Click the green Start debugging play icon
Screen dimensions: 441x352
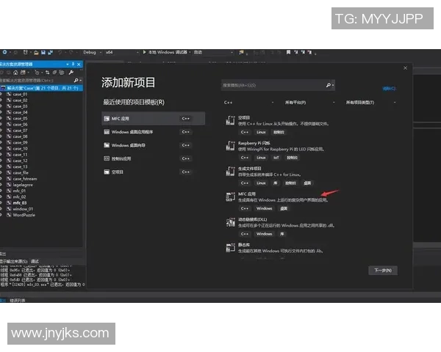[144, 52]
